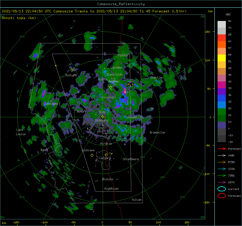
Task: Click the magenta swatch between 42 and 39 dBZ
Action: point(222,85)
